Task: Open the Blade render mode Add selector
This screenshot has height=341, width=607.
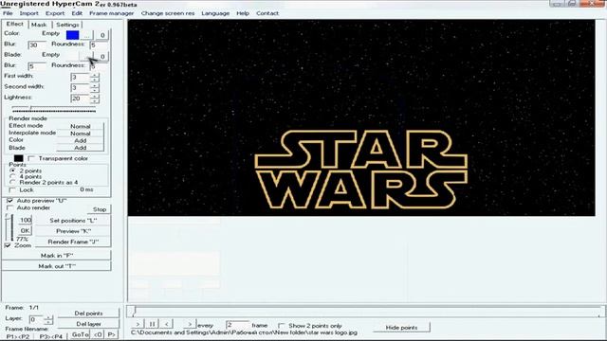Action: click(x=80, y=148)
